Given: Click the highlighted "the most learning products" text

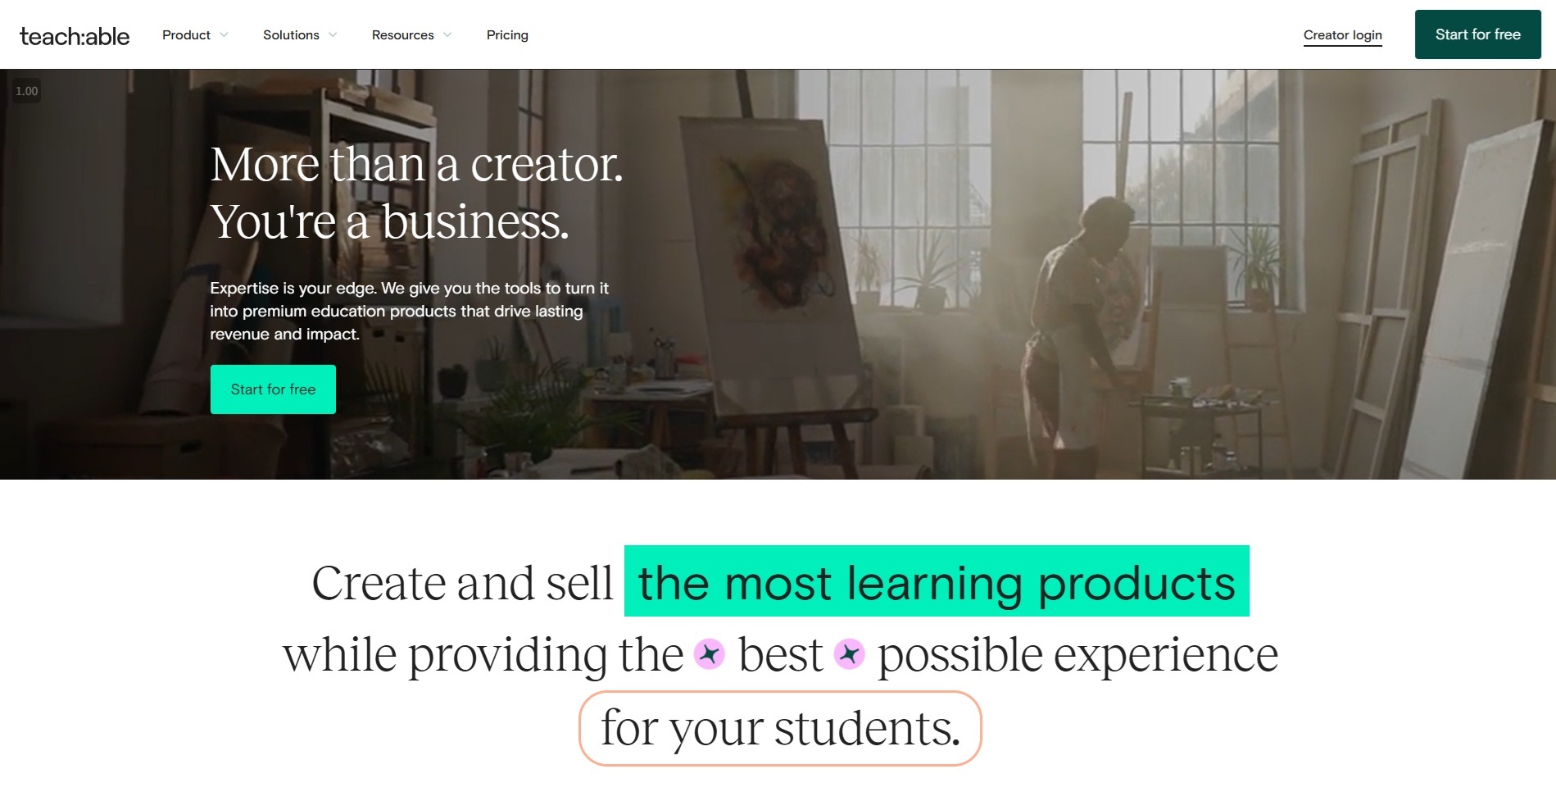Looking at the screenshot, I should click(937, 581).
